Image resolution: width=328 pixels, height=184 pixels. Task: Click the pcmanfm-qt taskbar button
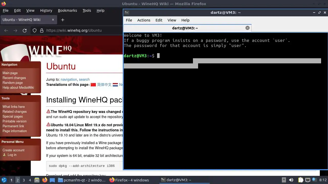(x=82, y=180)
